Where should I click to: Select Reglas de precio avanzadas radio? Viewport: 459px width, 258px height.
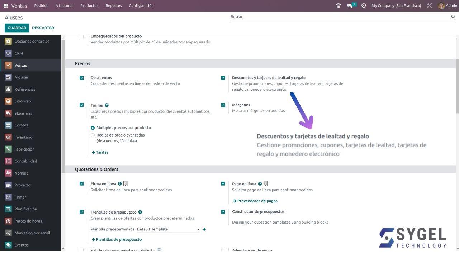[x=93, y=135]
